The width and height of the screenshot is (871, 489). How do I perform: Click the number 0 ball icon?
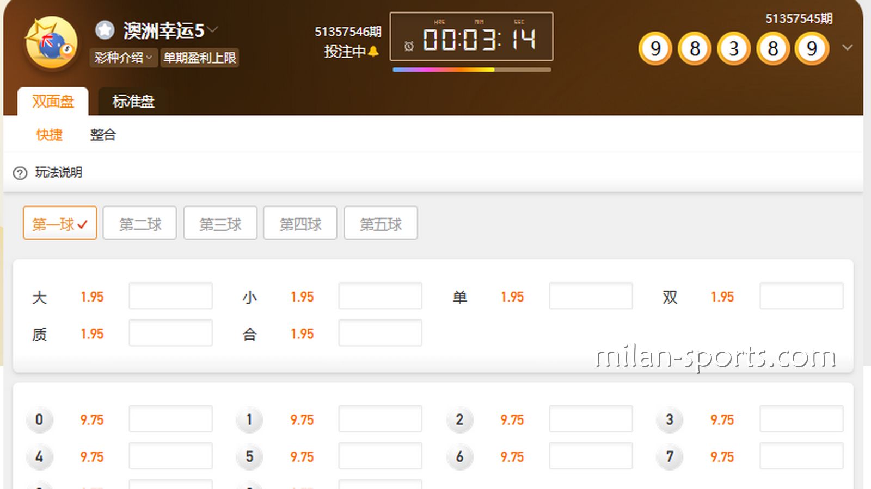click(39, 419)
